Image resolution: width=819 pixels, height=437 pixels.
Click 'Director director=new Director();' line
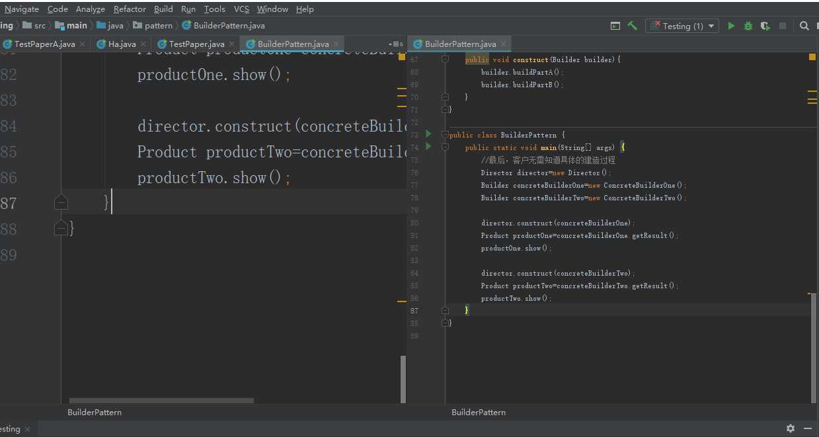(x=546, y=173)
